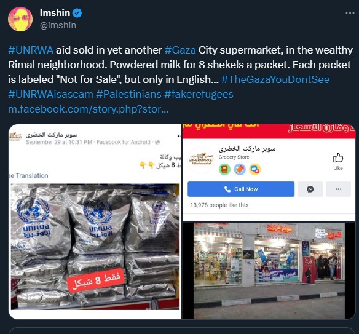The height and width of the screenshot is (334, 359).
Task: Open the m.facebook.com story link
Action: (x=89, y=109)
